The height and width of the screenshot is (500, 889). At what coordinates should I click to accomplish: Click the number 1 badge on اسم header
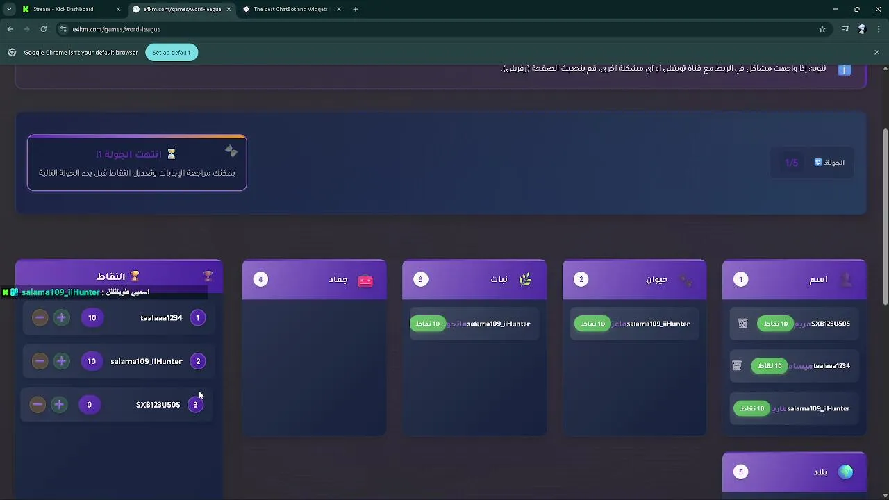pos(740,279)
